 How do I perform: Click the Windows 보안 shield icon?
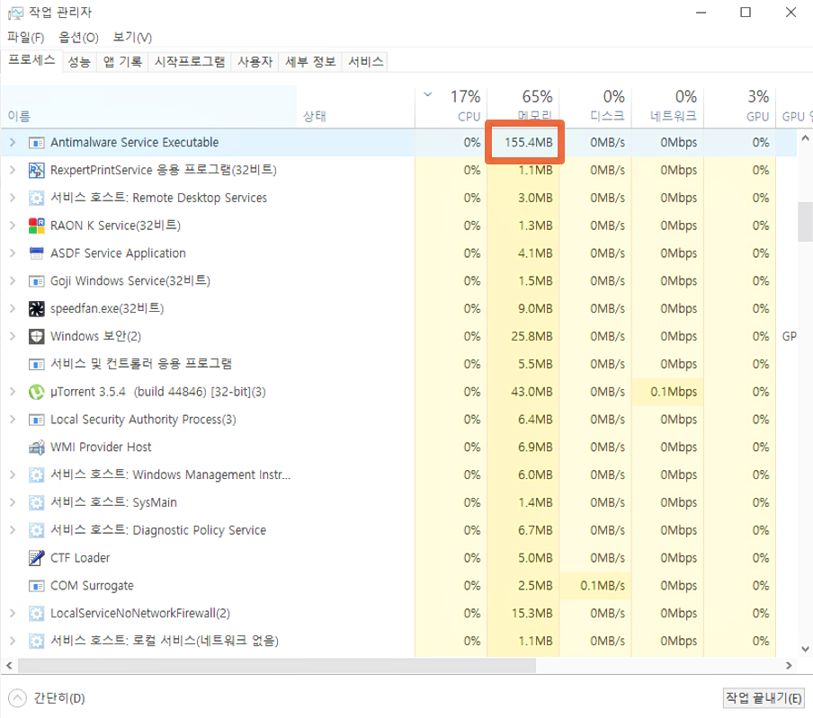(36, 336)
